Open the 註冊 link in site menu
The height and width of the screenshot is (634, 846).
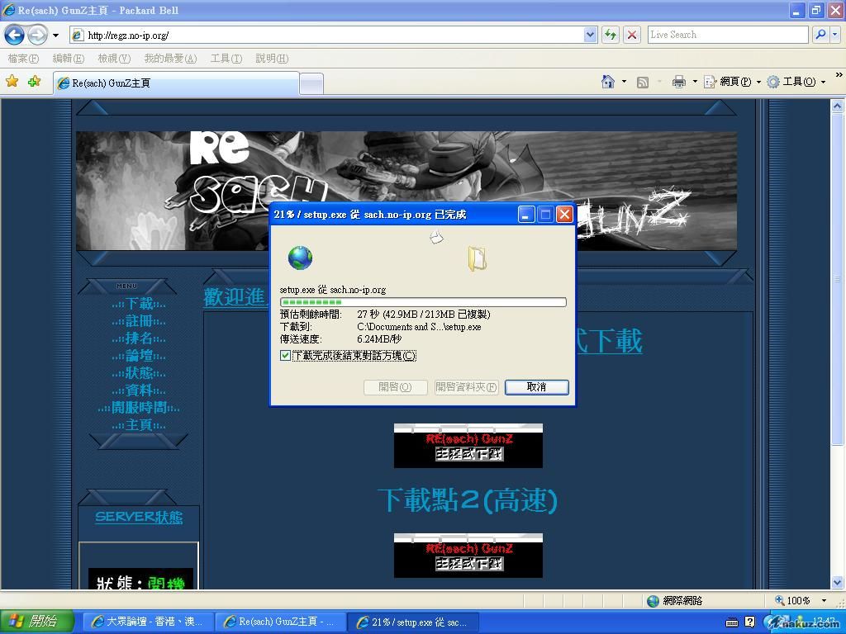tap(139, 321)
